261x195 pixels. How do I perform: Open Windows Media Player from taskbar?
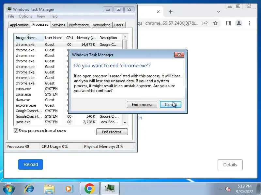pos(69,189)
